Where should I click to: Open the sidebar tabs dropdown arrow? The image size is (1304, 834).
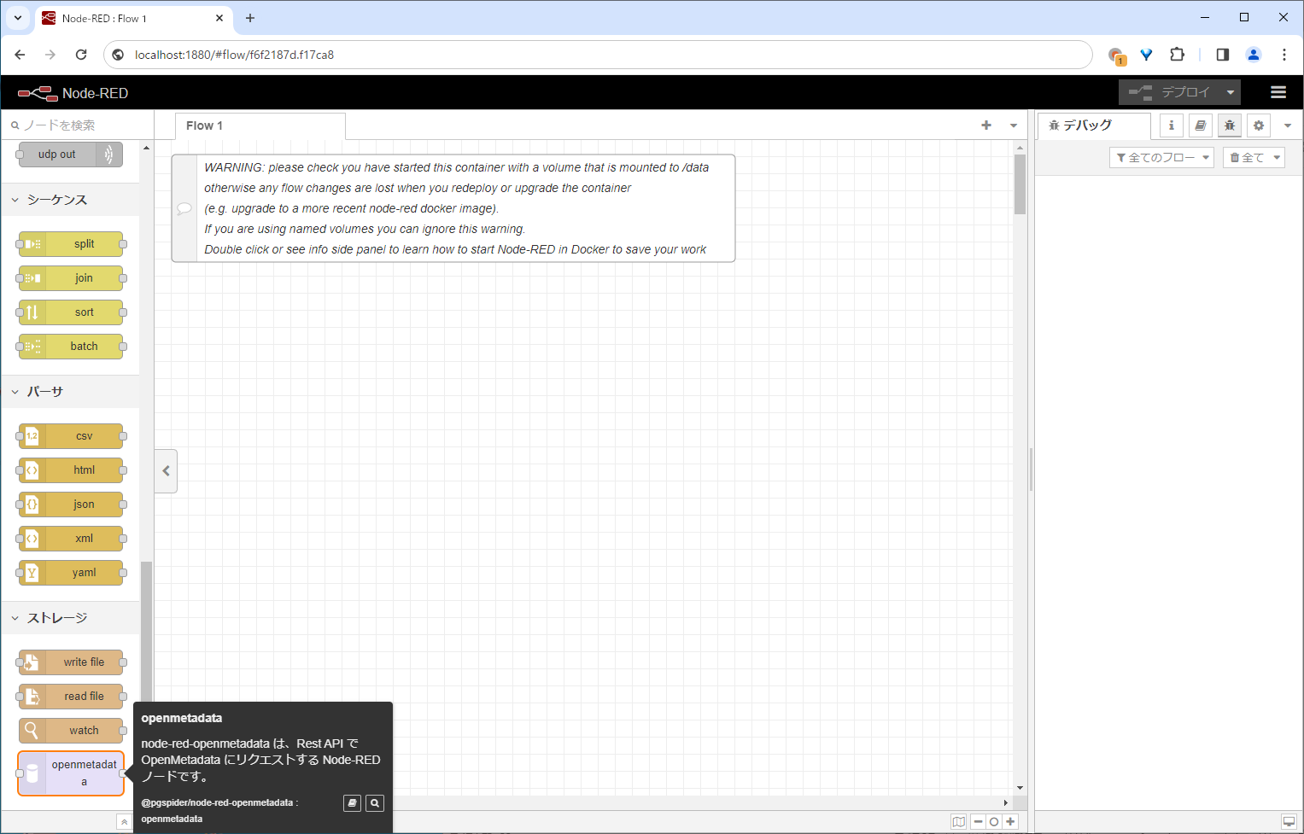click(1288, 125)
